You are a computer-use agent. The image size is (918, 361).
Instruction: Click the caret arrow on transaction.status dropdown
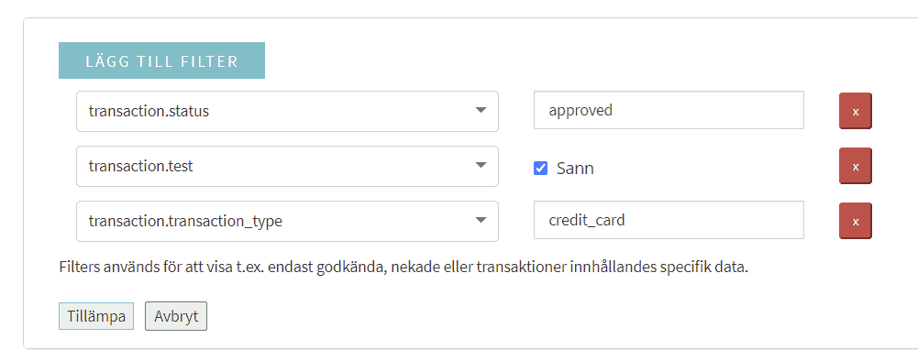(x=481, y=110)
